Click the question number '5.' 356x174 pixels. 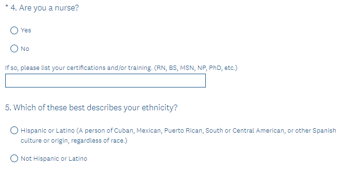pos(8,107)
